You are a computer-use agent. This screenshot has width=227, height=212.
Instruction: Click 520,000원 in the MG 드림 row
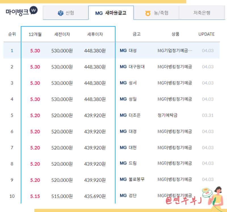pyautogui.click(x=62, y=164)
